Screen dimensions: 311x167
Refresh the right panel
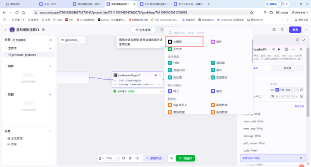click(x=297, y=40)
